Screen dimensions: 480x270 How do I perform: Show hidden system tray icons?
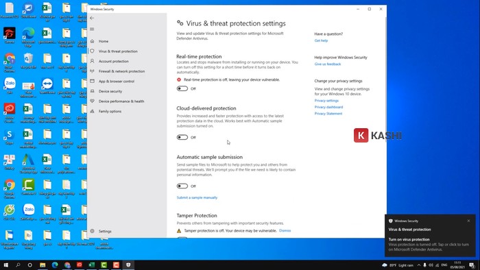[x=419, y=265]
